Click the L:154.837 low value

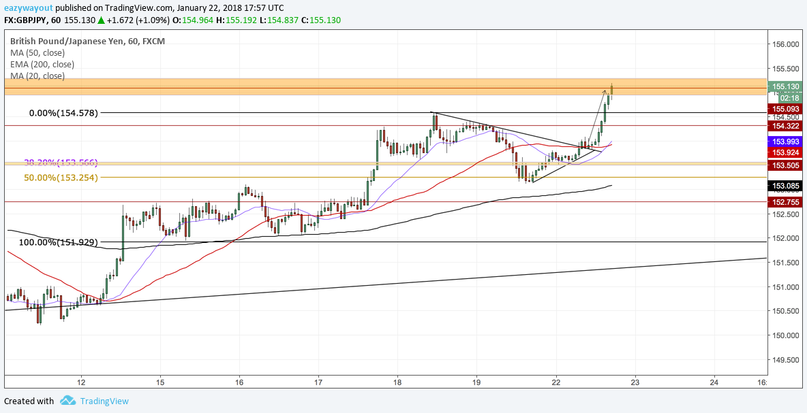tap(280, 20)
